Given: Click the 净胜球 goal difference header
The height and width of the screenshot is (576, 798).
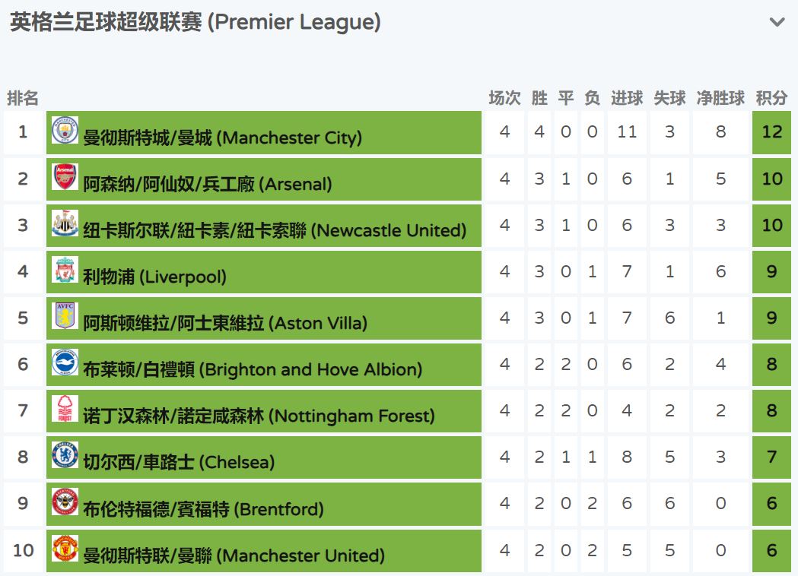Looking at the screenshot, I should 720,98.
